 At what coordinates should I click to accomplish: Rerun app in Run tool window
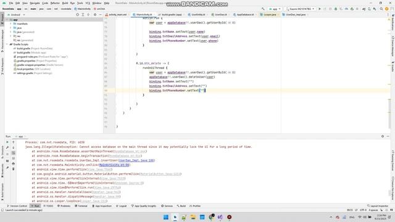[7, 142]
